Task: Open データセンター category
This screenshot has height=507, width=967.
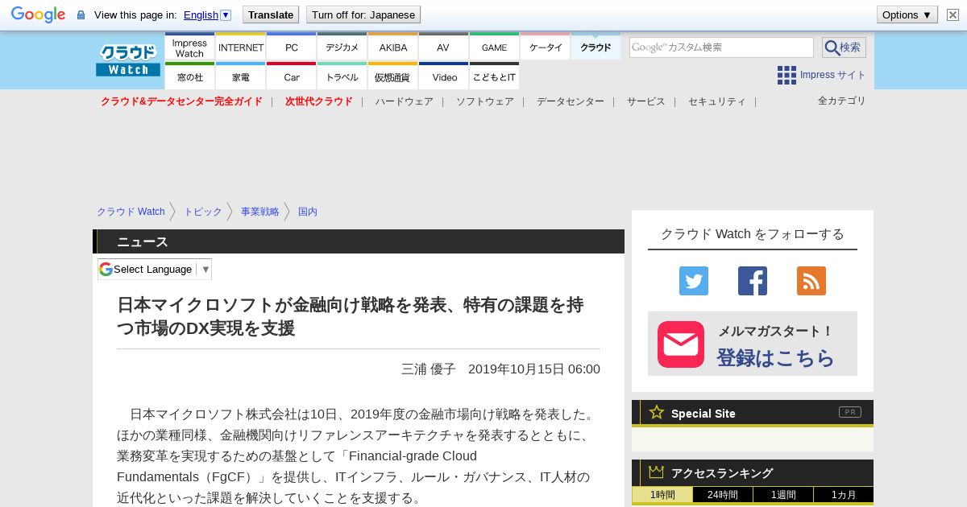Action: click(x=570, y=101)
